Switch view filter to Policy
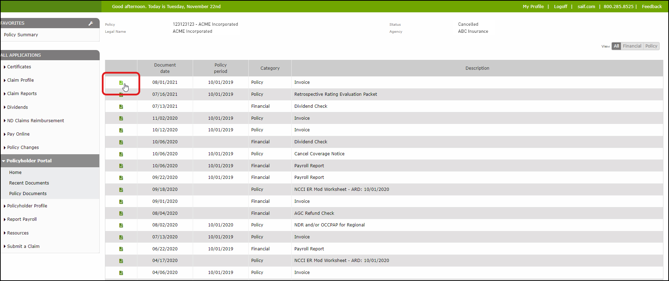This screenshot has width=669, height=281. [x=651, y=46]
